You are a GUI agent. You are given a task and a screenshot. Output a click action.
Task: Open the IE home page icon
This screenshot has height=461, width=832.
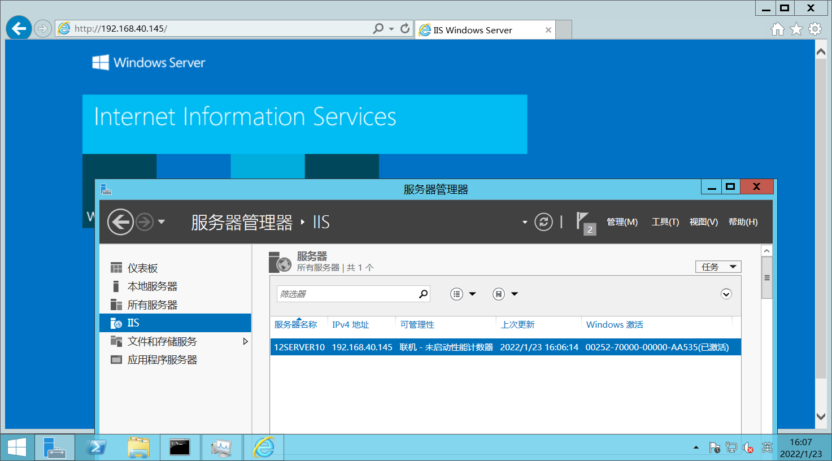coord(778,29)
